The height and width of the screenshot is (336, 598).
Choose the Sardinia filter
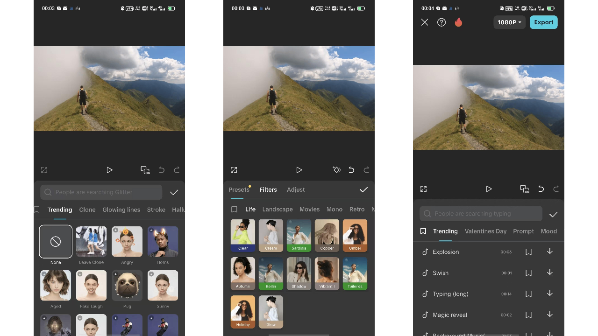pos(299,236)
